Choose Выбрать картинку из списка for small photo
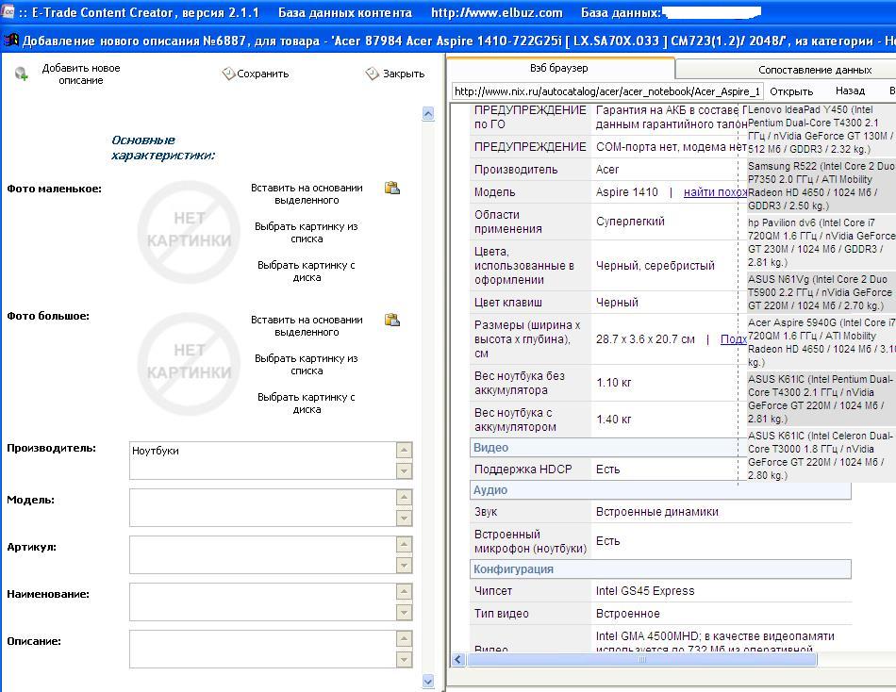Screen dimensions: 896x692 307,233
